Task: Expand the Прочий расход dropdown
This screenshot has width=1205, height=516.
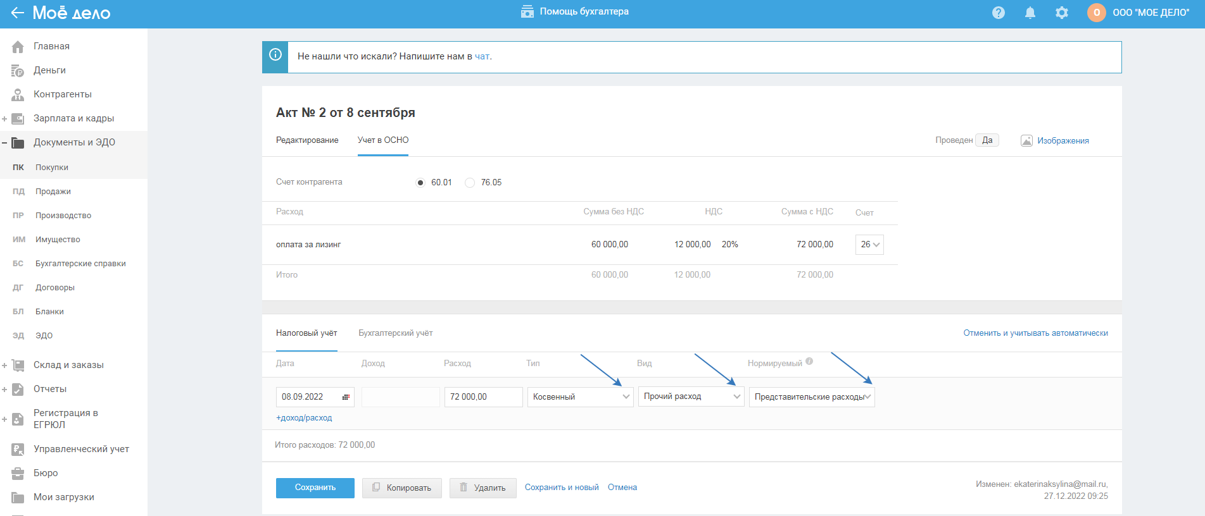Action: coord(691,396)
